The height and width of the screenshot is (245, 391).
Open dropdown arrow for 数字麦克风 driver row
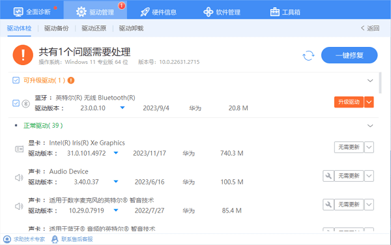pyautogui.click(x=369, y=205)
